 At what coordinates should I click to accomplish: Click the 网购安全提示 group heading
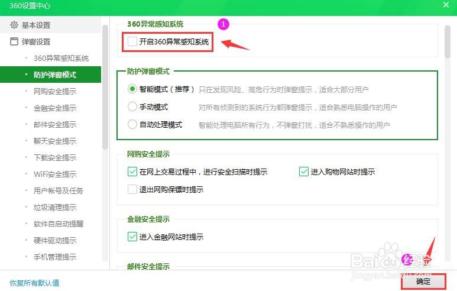pyautogui.click(x=148, y=154)
